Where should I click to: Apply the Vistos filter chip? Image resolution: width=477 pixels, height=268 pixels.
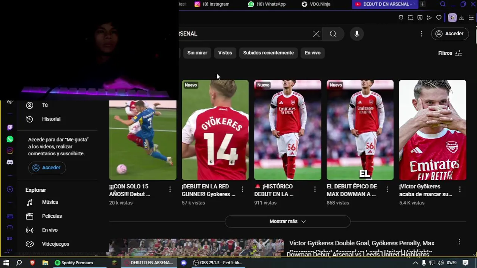point(225,53)
